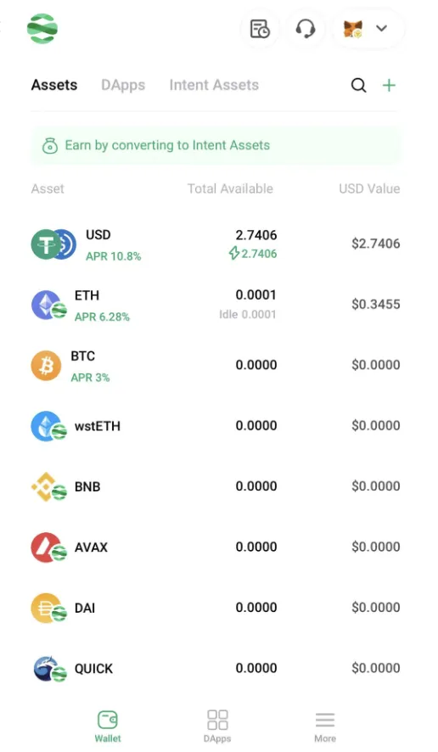Select the QUICK token row
Screen dimensions: 438x752
tap(216, 669)
